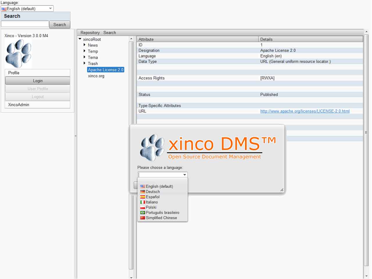Open the top Language dropdown
The height and width of the screenshot is (279, 372).
tap(51, 9)
